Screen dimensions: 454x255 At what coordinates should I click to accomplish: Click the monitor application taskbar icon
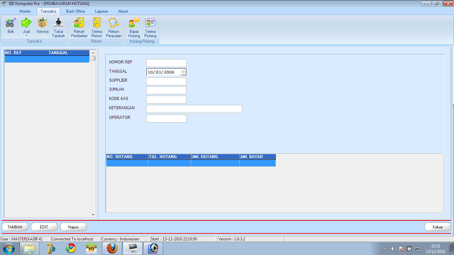[133, 248]
